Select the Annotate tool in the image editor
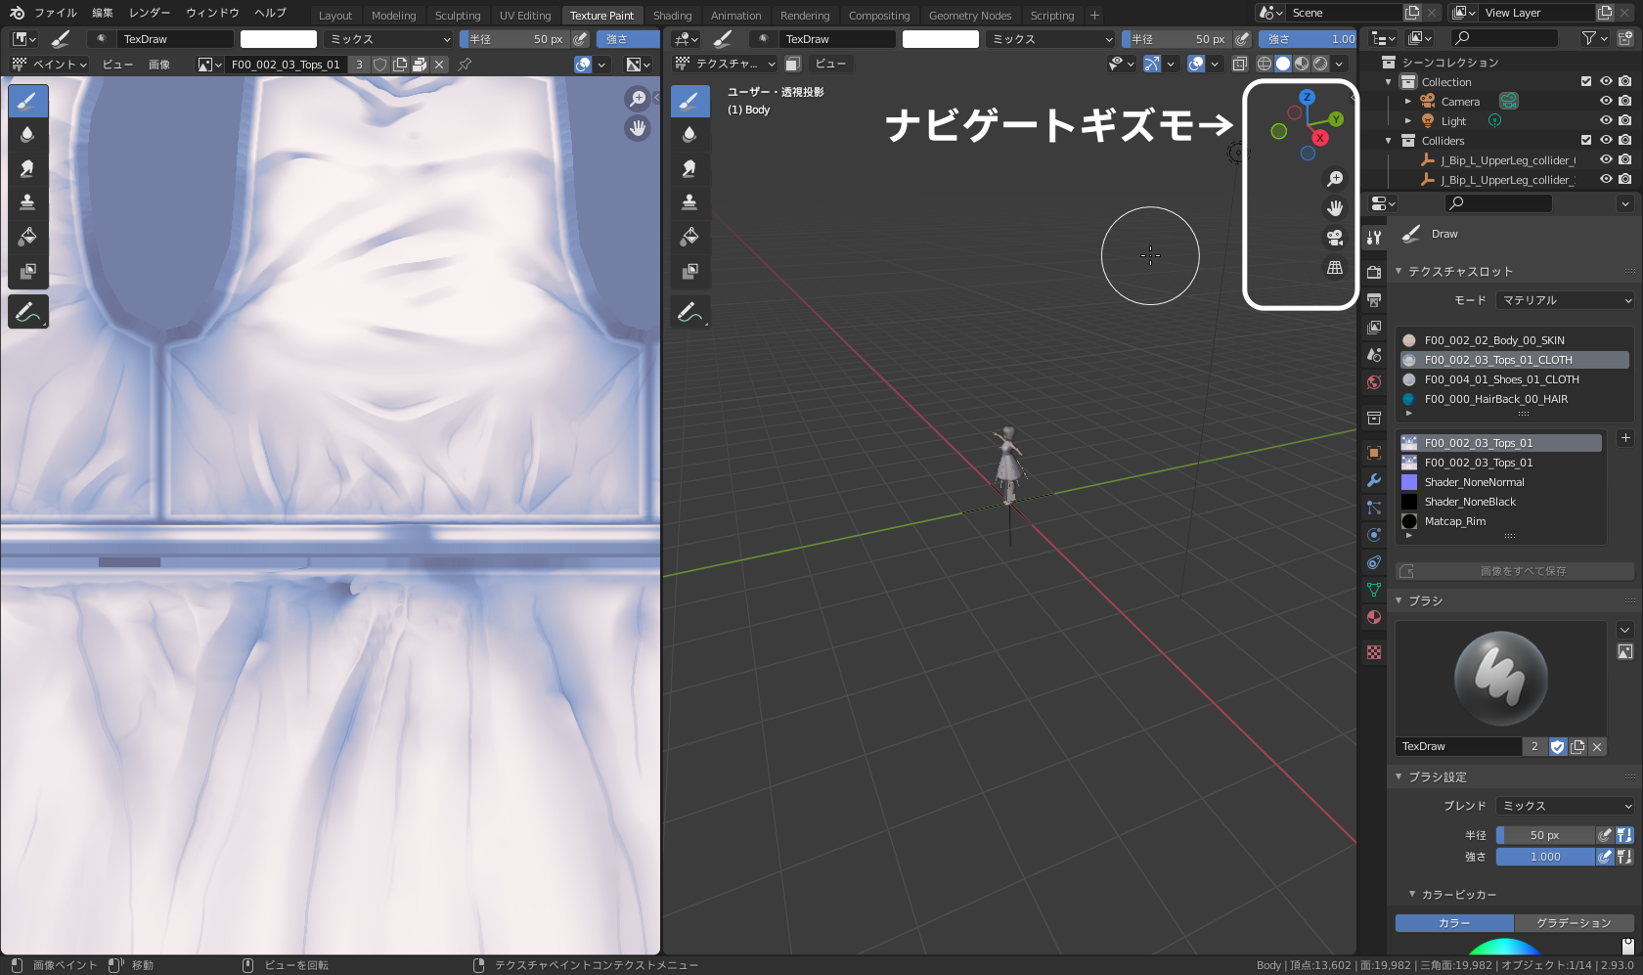This screenshot has width=1643, height=975. tap(27, 311)
